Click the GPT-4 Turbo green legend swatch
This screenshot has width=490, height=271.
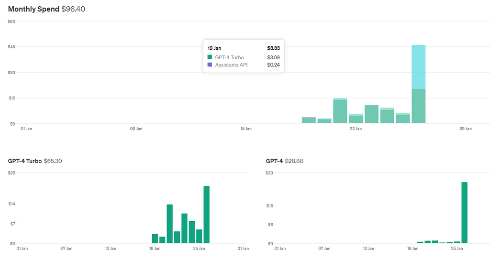click(x=210, y=57)
